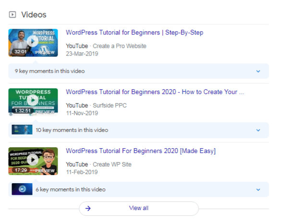Click the '9 key moments in this video' text
The image size is (288, 223).
[x=49, y=71]
